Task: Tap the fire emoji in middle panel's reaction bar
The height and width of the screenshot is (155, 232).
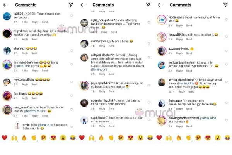Action: tap(101, 138)
